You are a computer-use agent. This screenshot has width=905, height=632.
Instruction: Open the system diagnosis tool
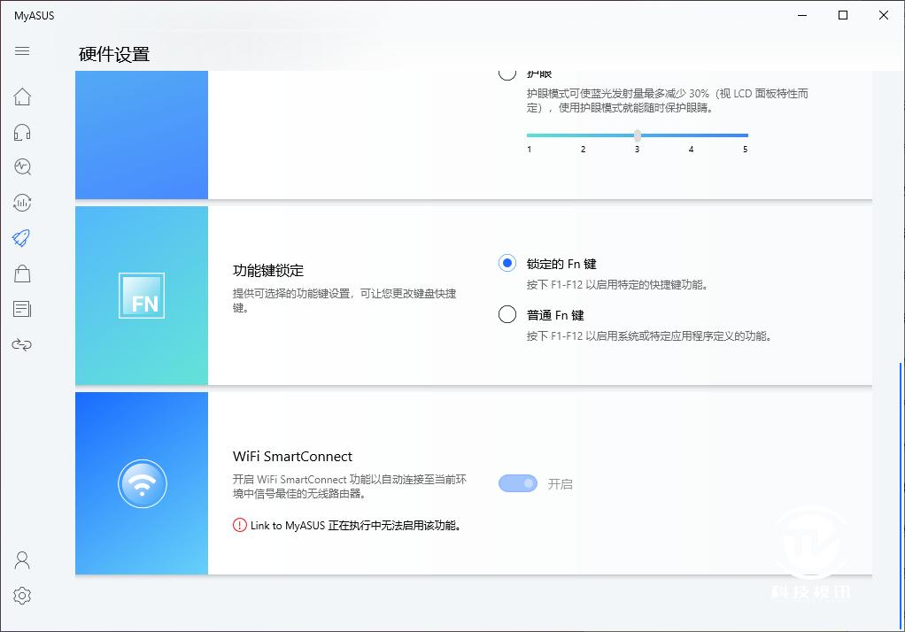click(x=22, y=166)
